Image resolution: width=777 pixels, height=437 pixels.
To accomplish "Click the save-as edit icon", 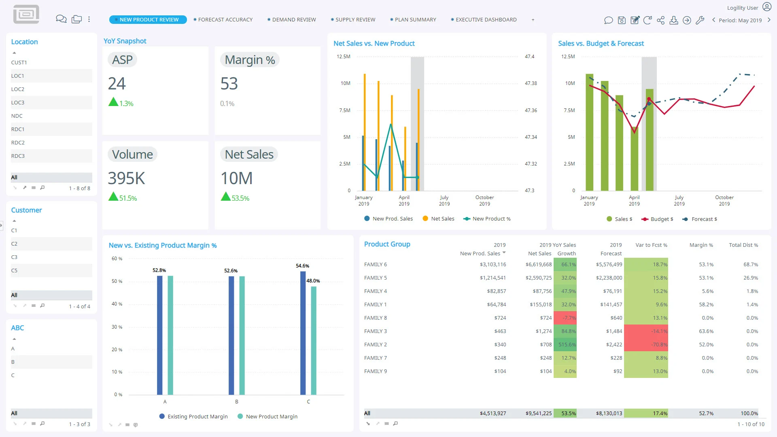I will click(x=635, y=20).
